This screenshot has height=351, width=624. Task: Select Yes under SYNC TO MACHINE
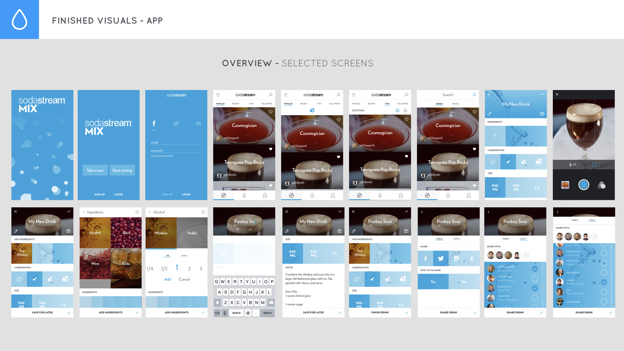click(x=433, y=282)
